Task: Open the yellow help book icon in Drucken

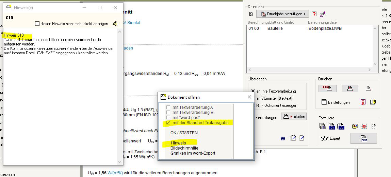Action: [373, 102]
